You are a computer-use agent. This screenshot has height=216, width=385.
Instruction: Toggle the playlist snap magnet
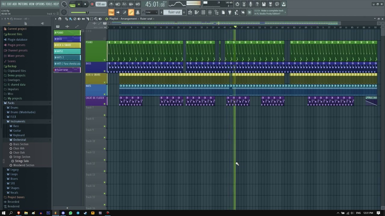click(x=60, y=19)
